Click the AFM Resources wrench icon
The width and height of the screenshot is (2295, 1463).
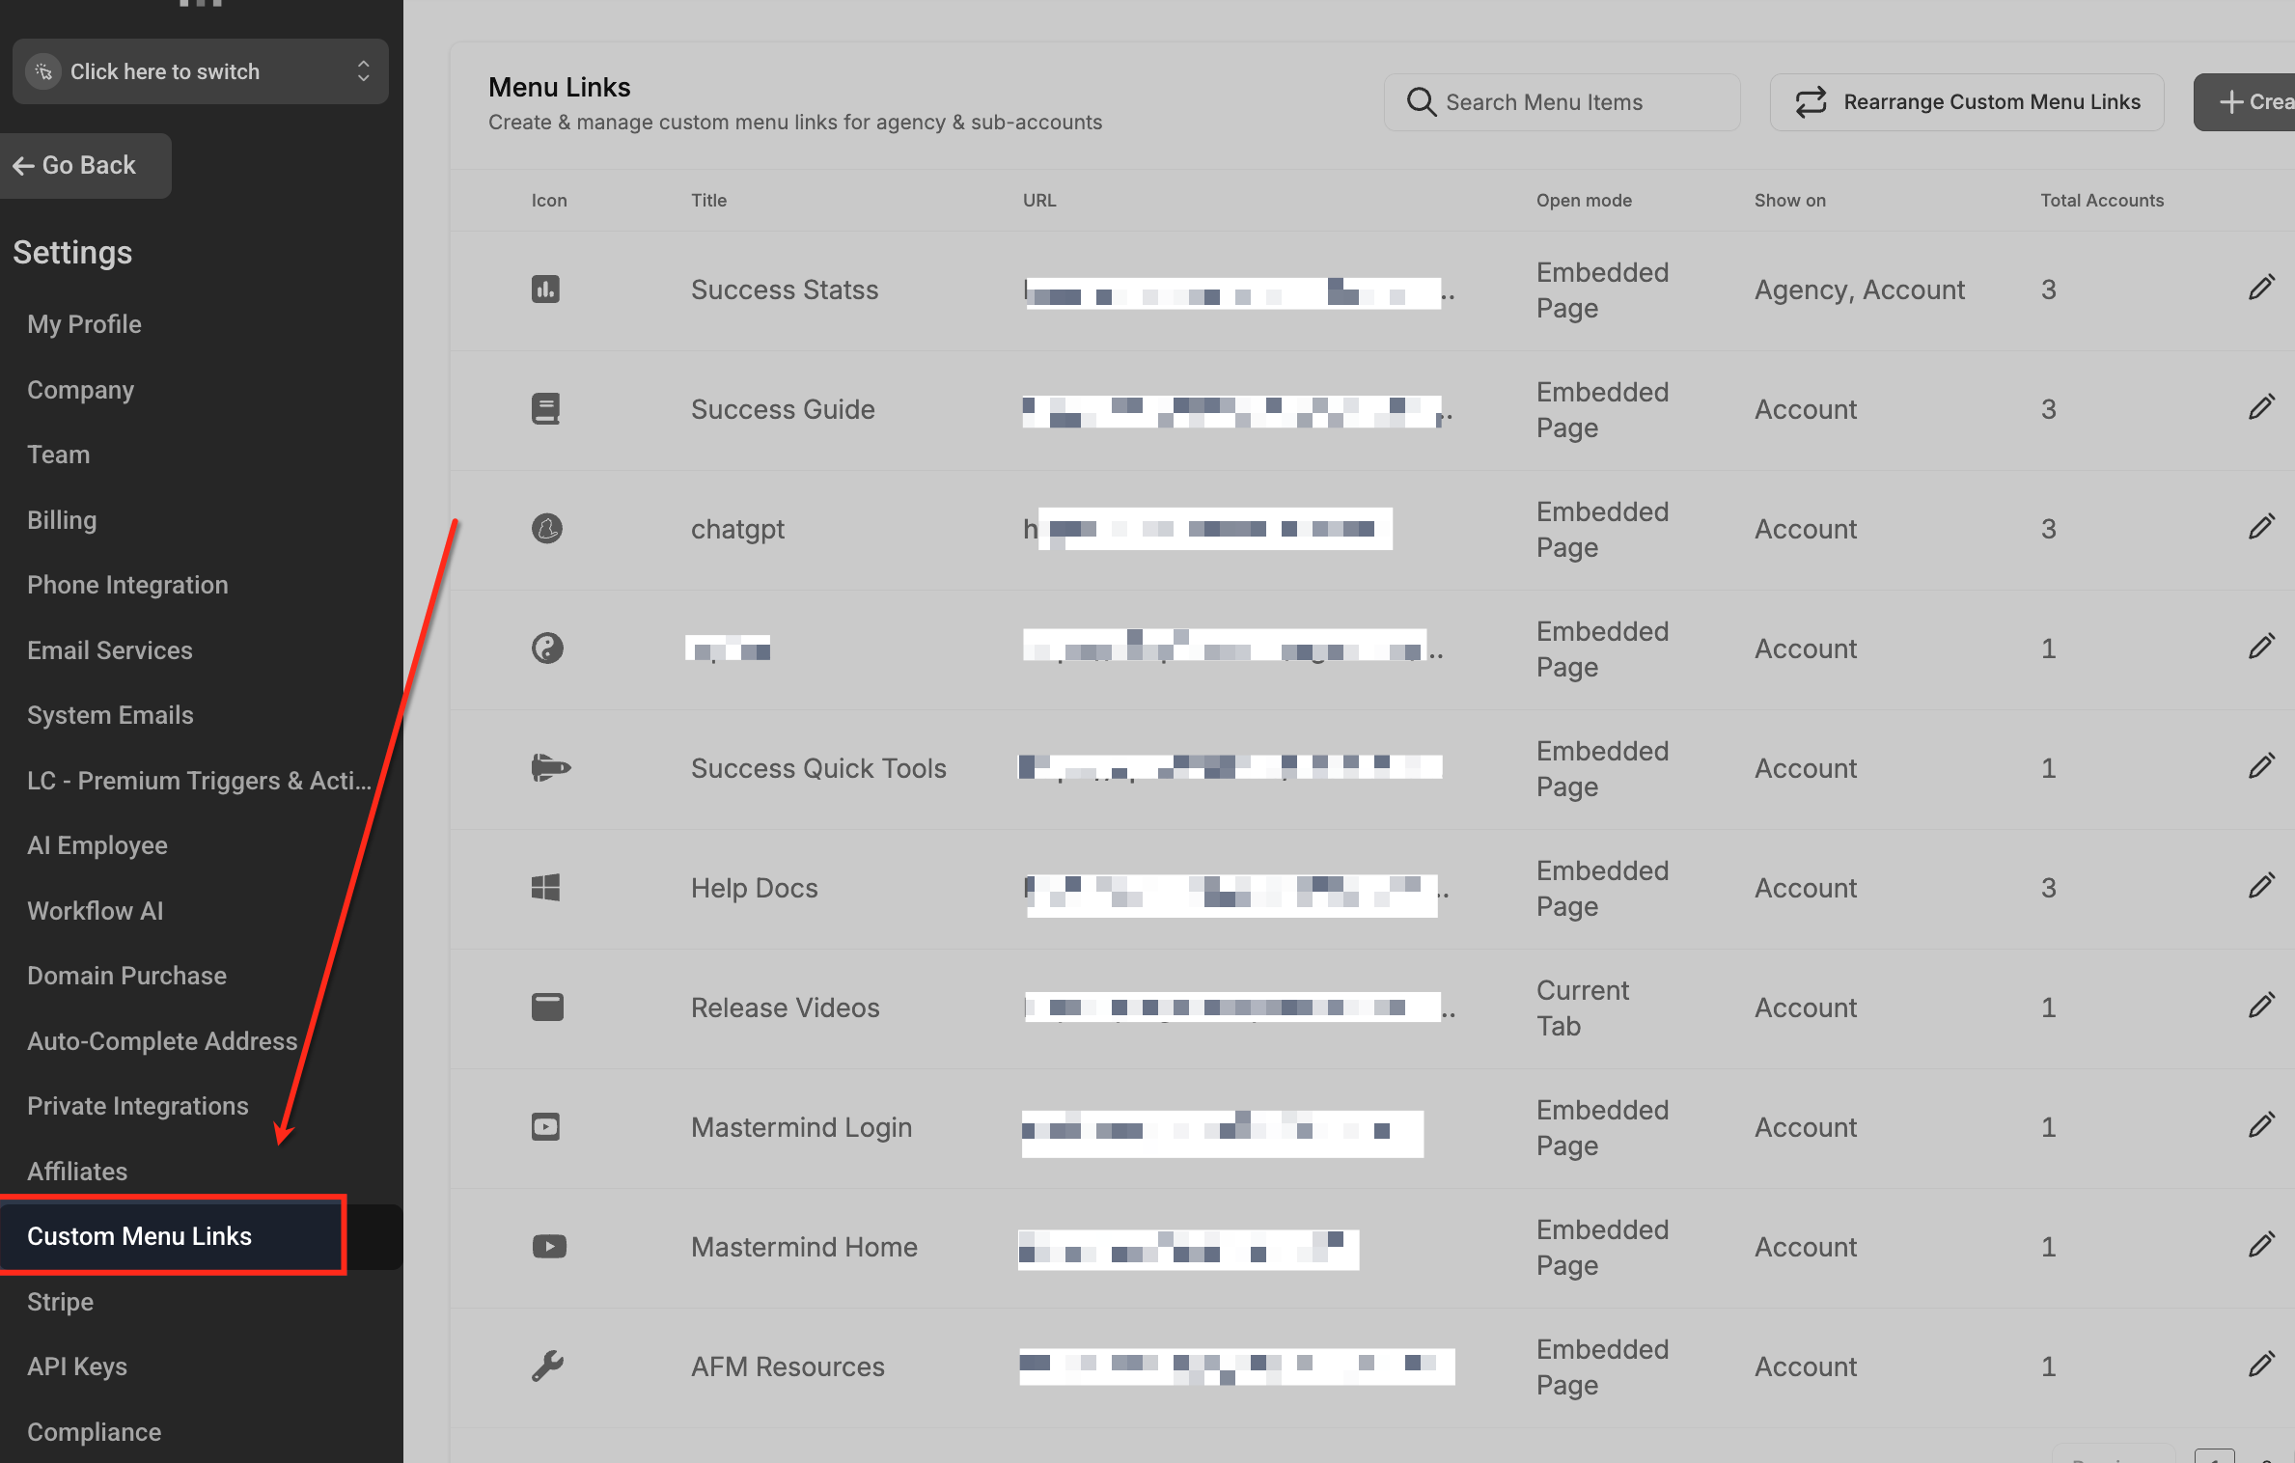tap(547, 1366)
